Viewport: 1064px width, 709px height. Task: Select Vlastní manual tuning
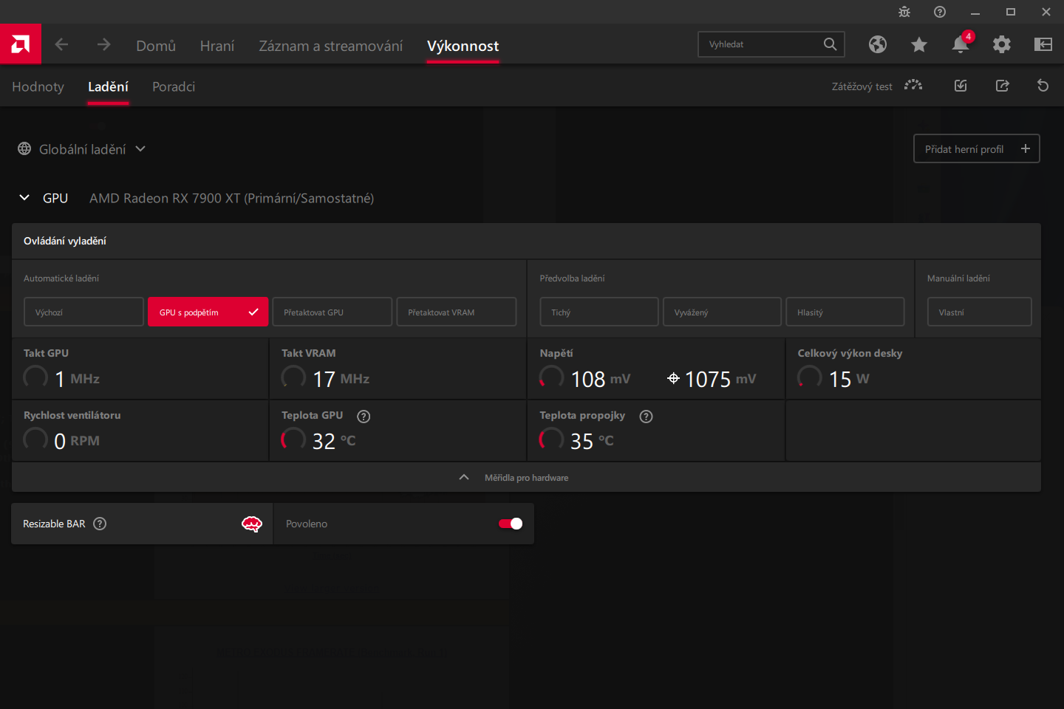980,312
